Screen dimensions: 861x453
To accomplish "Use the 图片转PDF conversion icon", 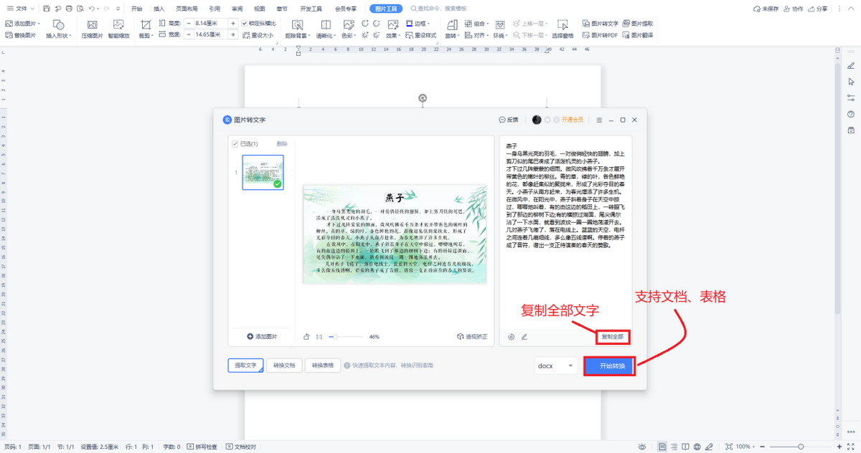I will (x=603, y=34).
